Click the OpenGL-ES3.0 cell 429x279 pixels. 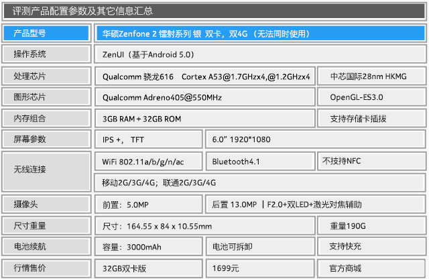[x=371, y=97]
